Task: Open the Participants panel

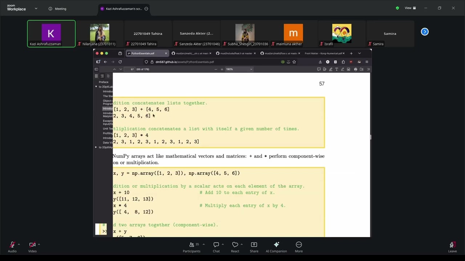Action: pyautogui.click(x=191, y=247)
